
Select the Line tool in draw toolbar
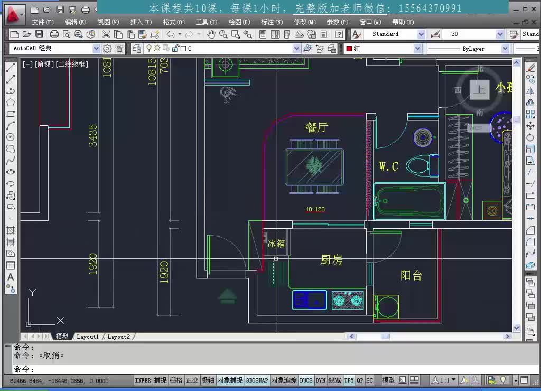11,67
